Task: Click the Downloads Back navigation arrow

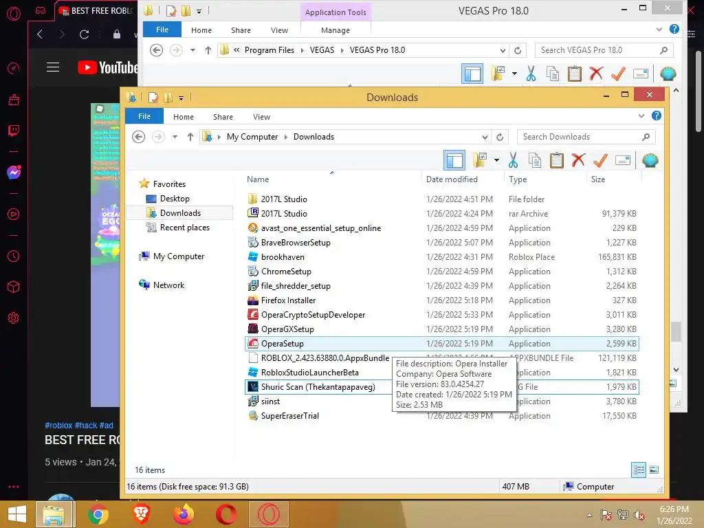Action: click(x=139, y=137)
